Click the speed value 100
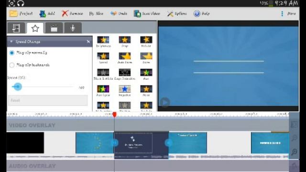 (81, 87)
